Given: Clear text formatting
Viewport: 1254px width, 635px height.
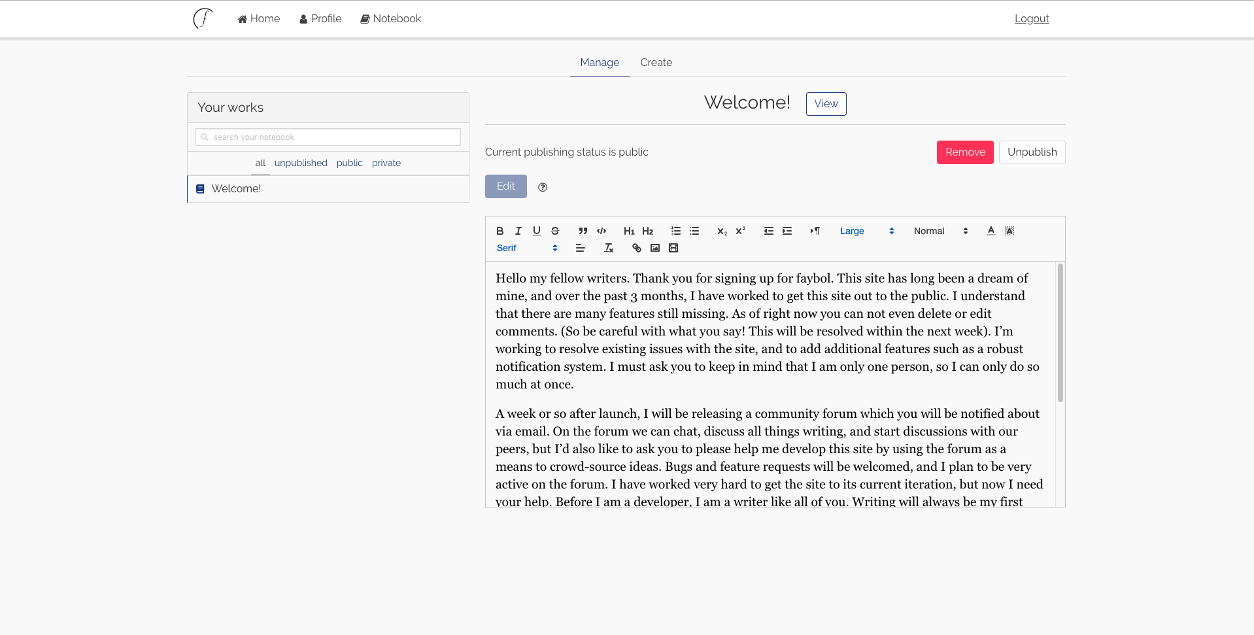Looking at the screenshot, I should coord(608,248).
